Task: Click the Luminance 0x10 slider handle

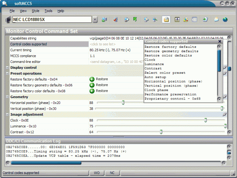Action: (225, 126)
